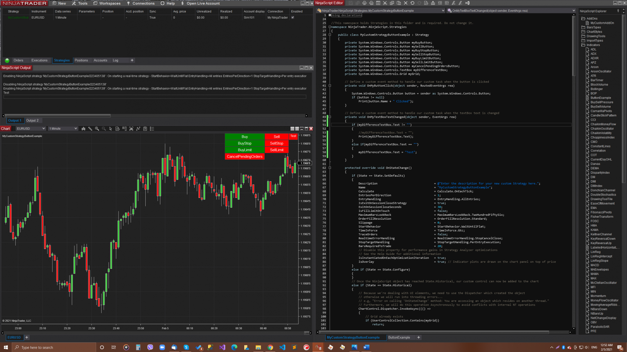Click the NinjaScript Output horizontal scrollbar
The image size is (627, 352).
coord(57,116)
